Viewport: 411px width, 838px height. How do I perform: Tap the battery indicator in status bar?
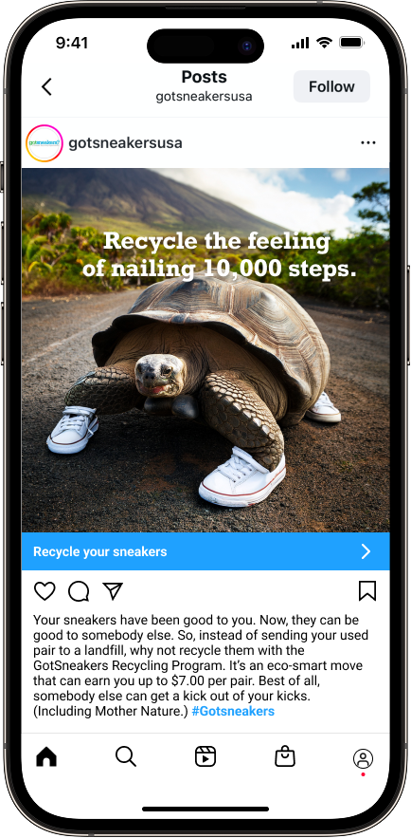[351, 44]
